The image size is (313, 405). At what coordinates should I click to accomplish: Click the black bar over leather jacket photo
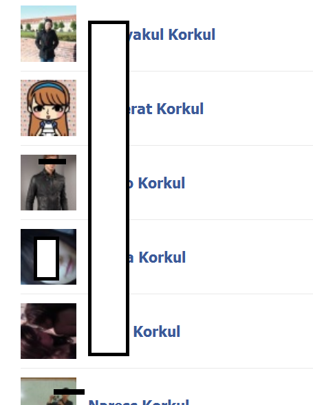point(52,162)
